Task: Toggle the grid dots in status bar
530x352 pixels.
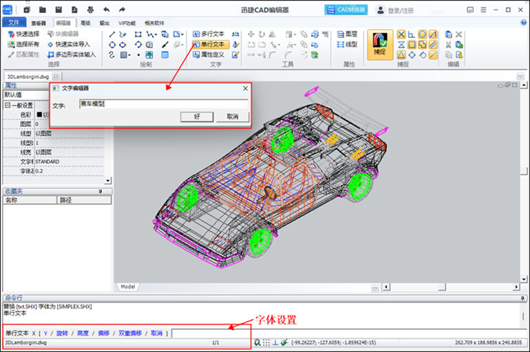Action: click(266, 342)
